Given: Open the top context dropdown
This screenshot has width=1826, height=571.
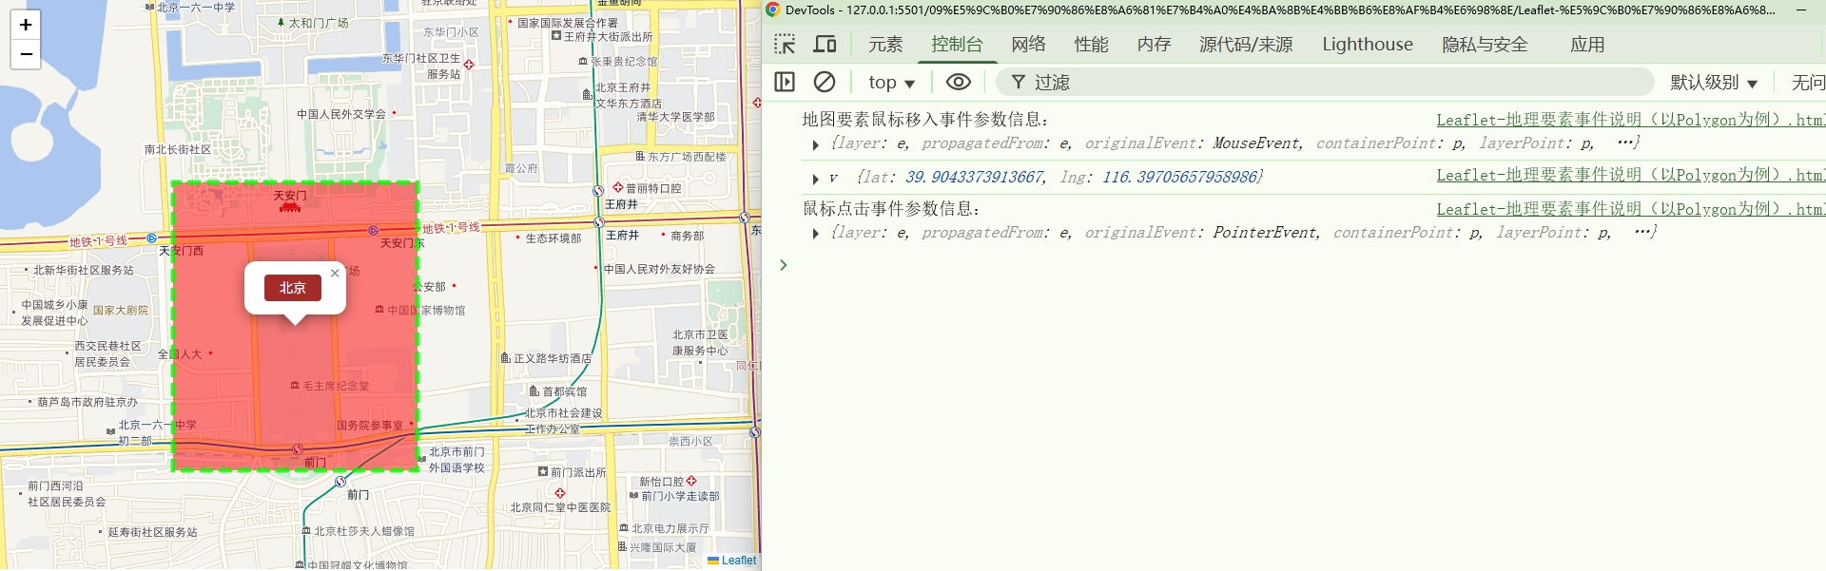Looking at the screenshot, I should (x=891, y=83).
